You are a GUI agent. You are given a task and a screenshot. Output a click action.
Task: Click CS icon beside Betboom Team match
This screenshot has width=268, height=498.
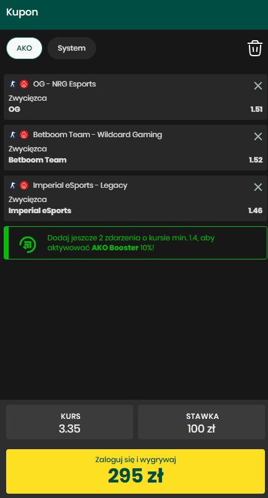[x=13, y=135]
